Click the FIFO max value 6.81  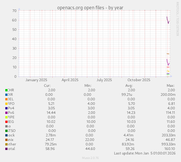[x=171, y=104]
